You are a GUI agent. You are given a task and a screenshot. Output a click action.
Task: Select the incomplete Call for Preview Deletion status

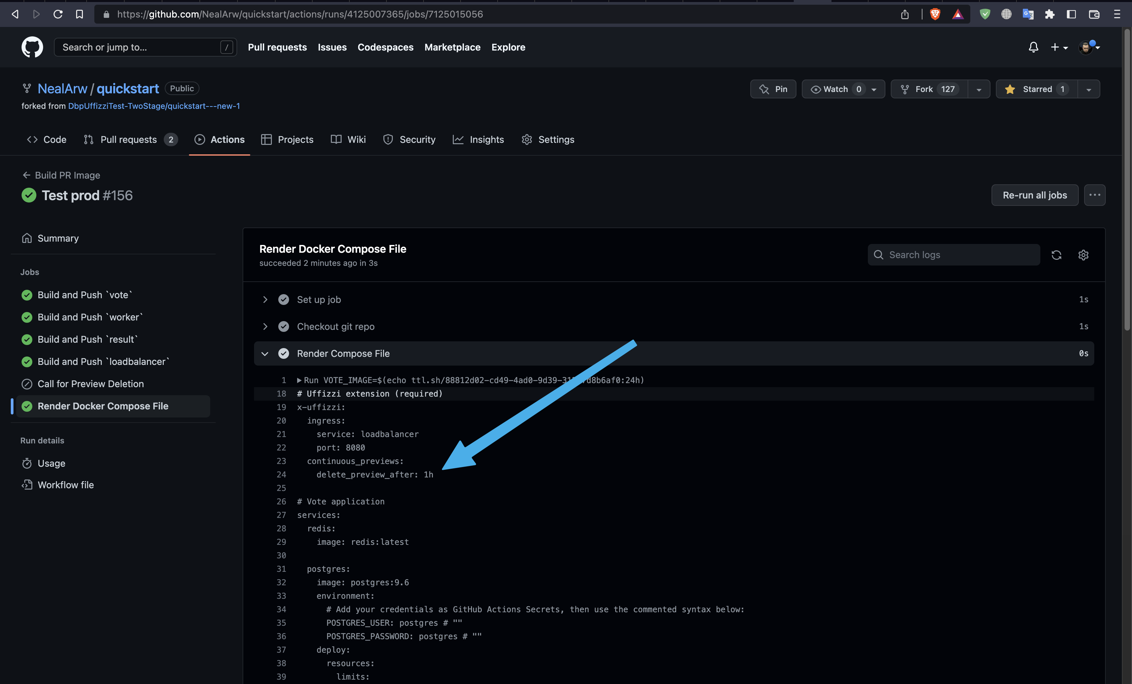(27, 383)
